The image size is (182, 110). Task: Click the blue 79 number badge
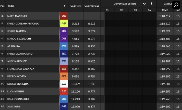(x=64, y=46)
